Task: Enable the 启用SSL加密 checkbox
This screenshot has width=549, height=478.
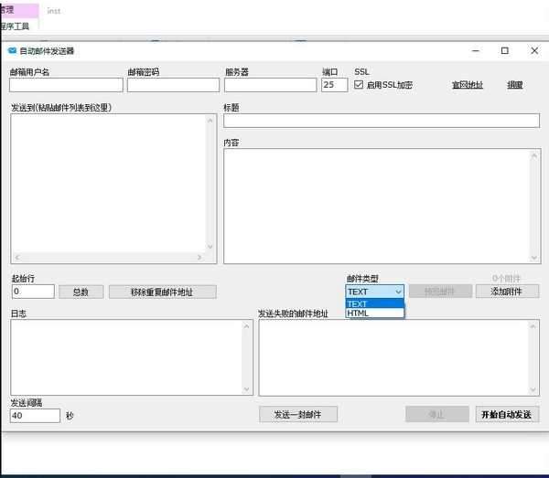Action: 360,85
